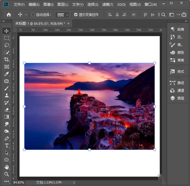Image resolution: width=190 pixels, height=186 pixels.
Task: Select the Zoom tool in toolbar
Action: [x=7, y=174]
